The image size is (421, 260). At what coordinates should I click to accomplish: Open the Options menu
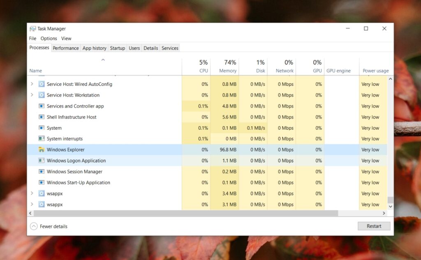tap(49, 38)
